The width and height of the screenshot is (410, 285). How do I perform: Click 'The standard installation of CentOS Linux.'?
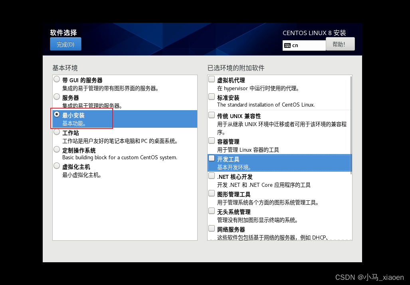pos(266,105)
